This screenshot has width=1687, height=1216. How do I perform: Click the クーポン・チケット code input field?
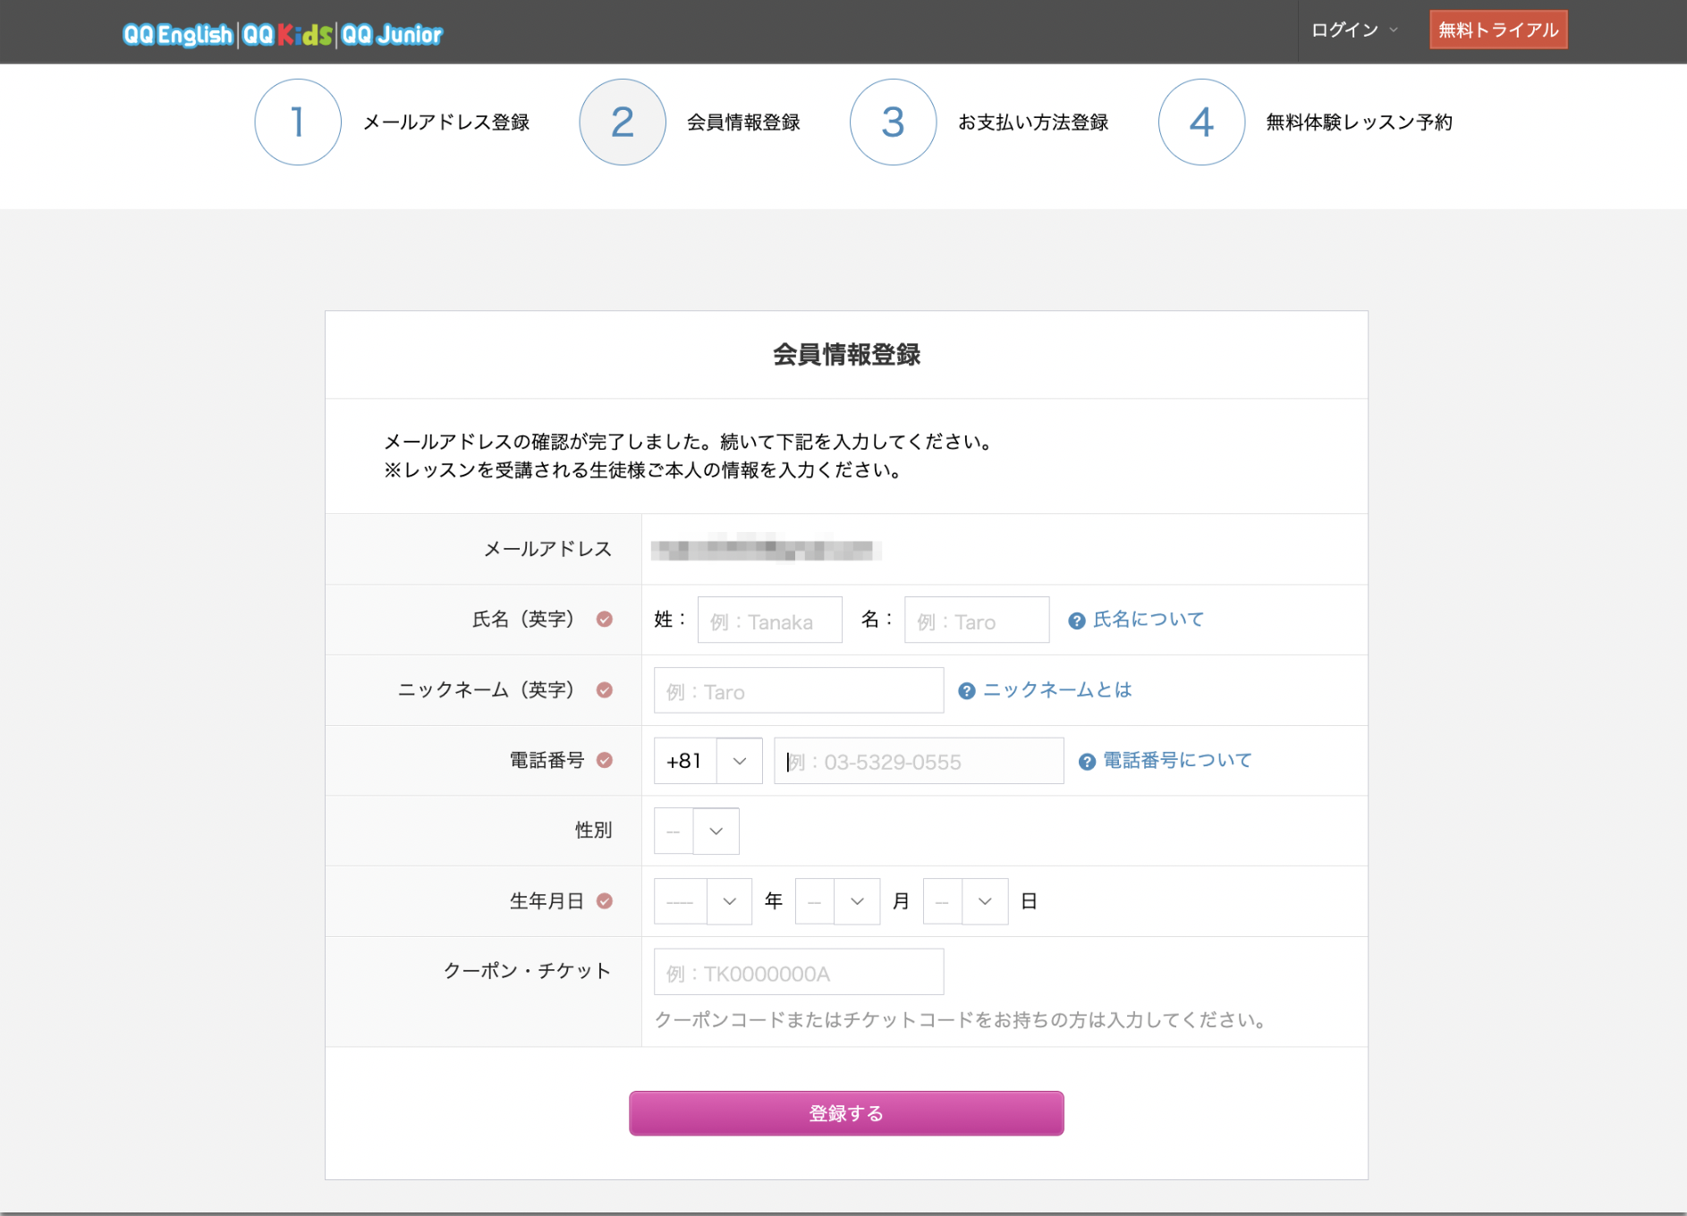click(x=799, y=972)
